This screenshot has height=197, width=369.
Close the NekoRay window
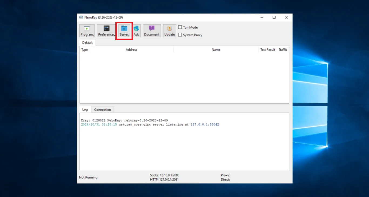(x=287, y=17)
